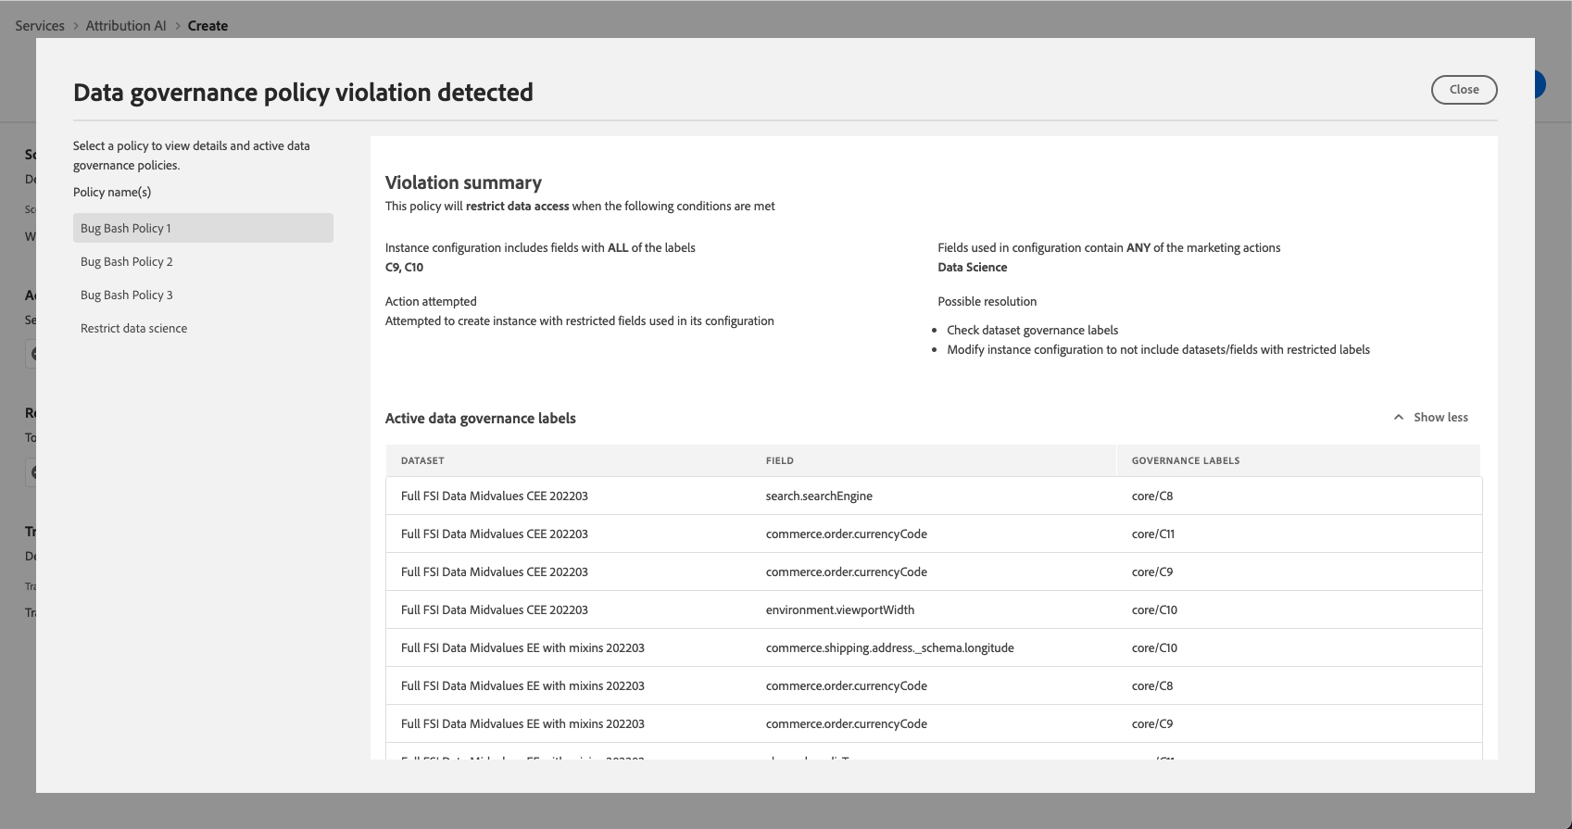Click the Services breadcrumb link
1572x829 pixels.
[40, 26]
